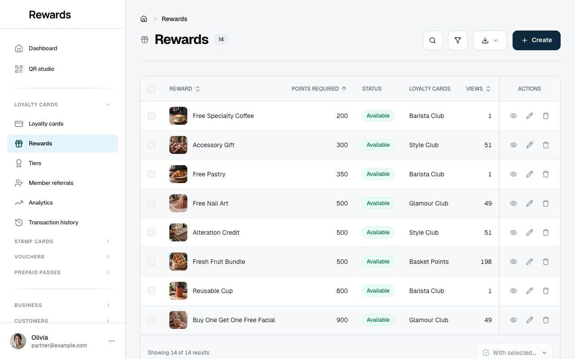View the Free Specialty Coffee reward

tap(513, 116)
